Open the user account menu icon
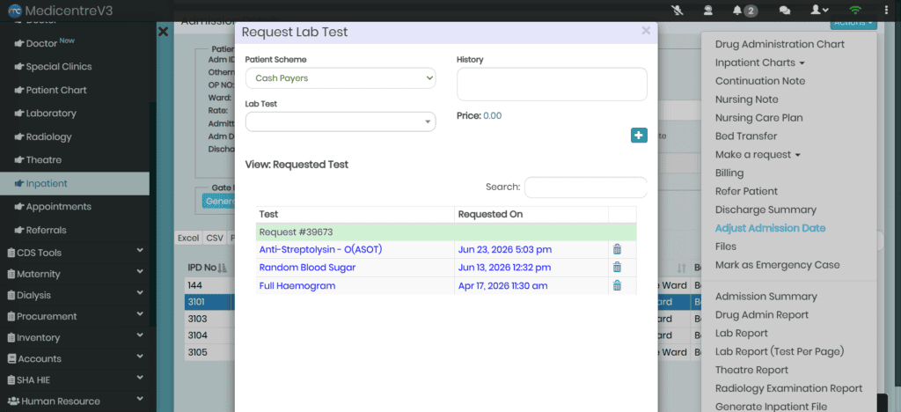Image resolution: width=901 pixels, height=412 pixels. (819, 11)
